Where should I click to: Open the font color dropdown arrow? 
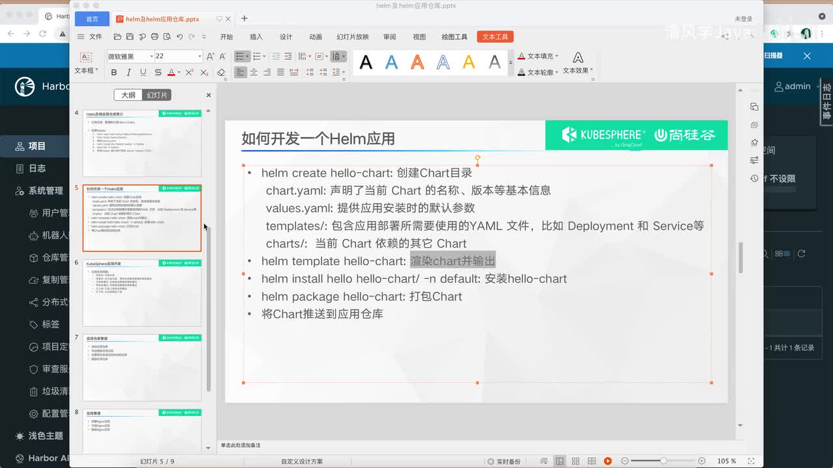pyautogui.click(x=179, y=73)
